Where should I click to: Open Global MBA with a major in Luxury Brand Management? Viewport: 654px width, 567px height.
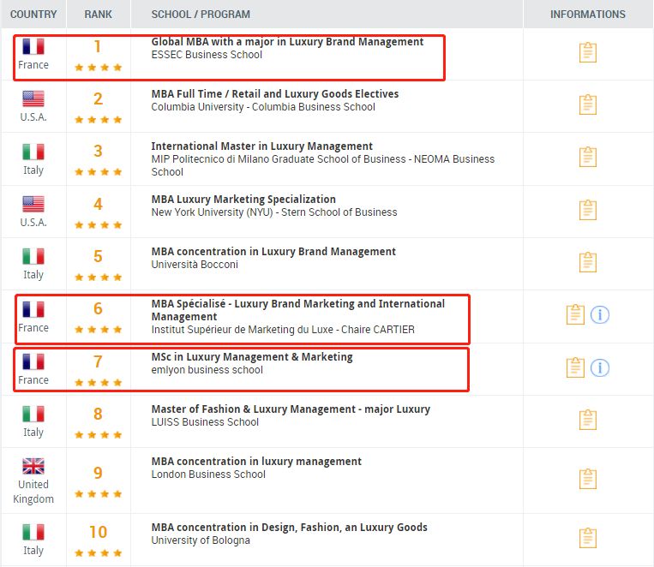pyautogui.click(x=287, y=42)
